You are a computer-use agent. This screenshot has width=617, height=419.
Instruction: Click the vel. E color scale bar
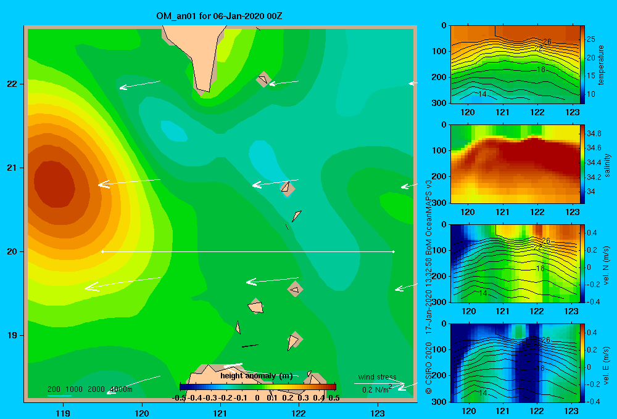[x=582, y=363]
